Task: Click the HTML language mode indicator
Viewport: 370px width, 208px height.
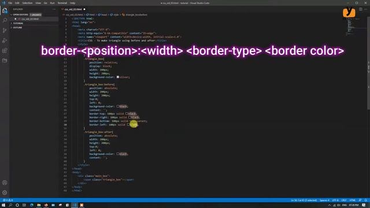Action: pos(353,200)
